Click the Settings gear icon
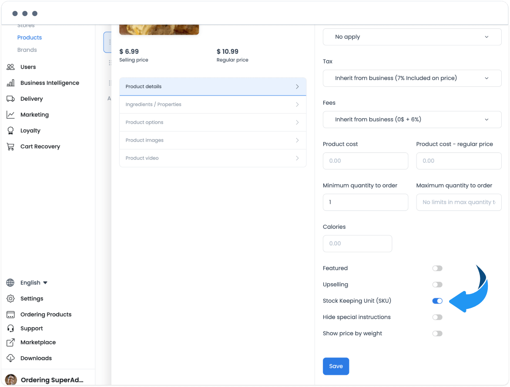 [x=10, y=298]
